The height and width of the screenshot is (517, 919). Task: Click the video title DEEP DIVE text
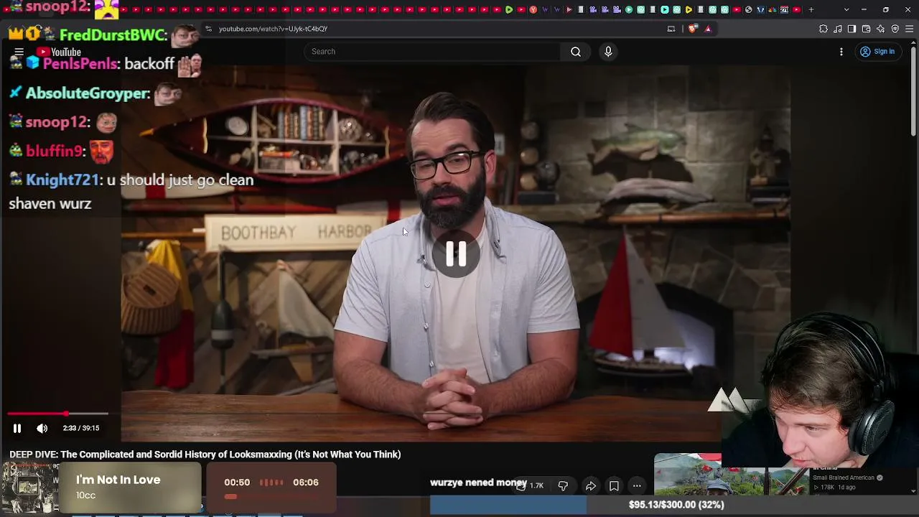pyautogui.click(x=205, y=455)
